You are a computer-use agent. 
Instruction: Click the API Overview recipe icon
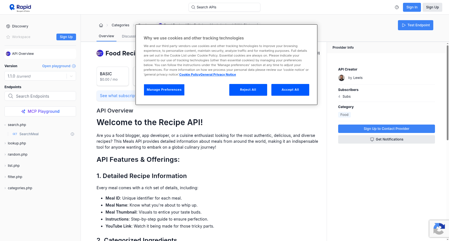[8, 54]
